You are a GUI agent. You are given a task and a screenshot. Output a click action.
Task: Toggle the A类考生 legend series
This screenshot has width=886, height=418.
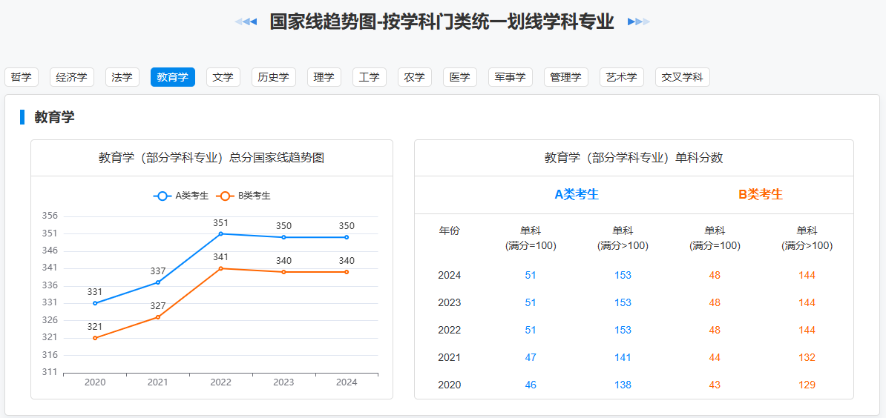181,196
